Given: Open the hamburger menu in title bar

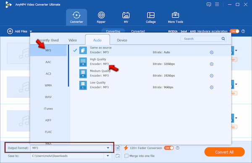Looking at the screenshot, I should pyautogui.click(x=217, y=4).
